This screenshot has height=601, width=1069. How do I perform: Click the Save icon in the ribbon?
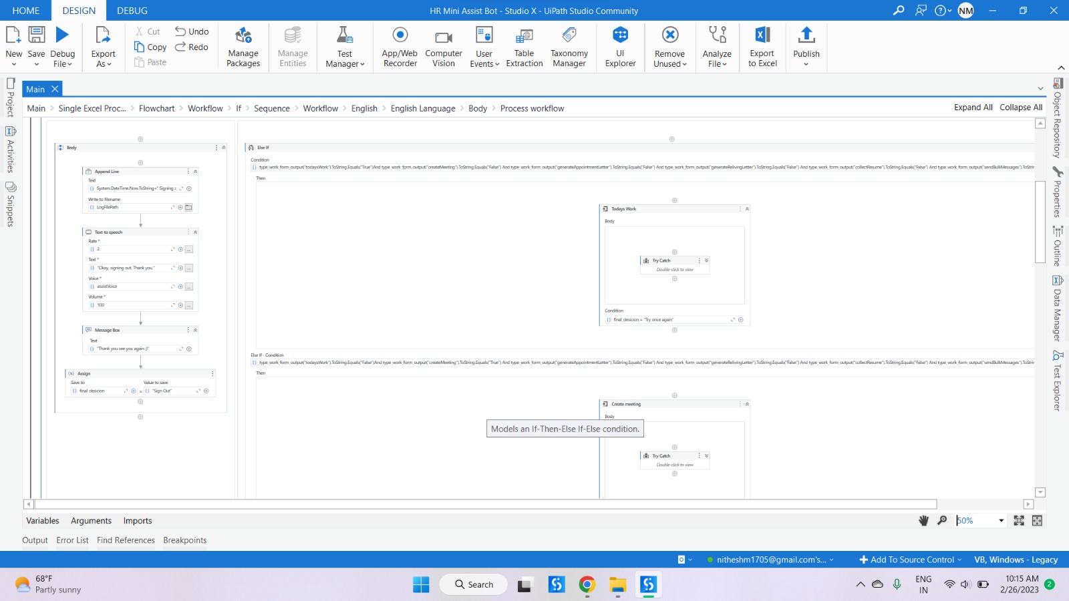(x=36, y=35)
